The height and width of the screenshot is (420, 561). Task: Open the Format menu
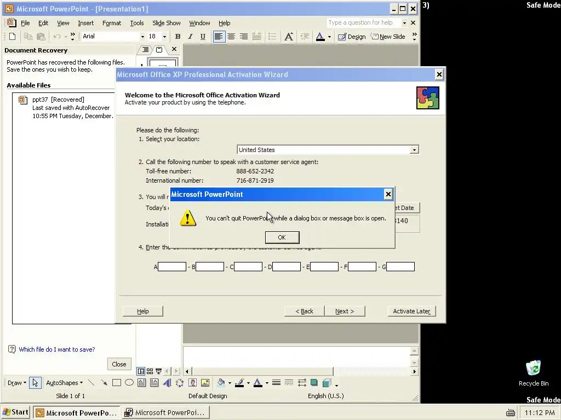tap(112, 23)
